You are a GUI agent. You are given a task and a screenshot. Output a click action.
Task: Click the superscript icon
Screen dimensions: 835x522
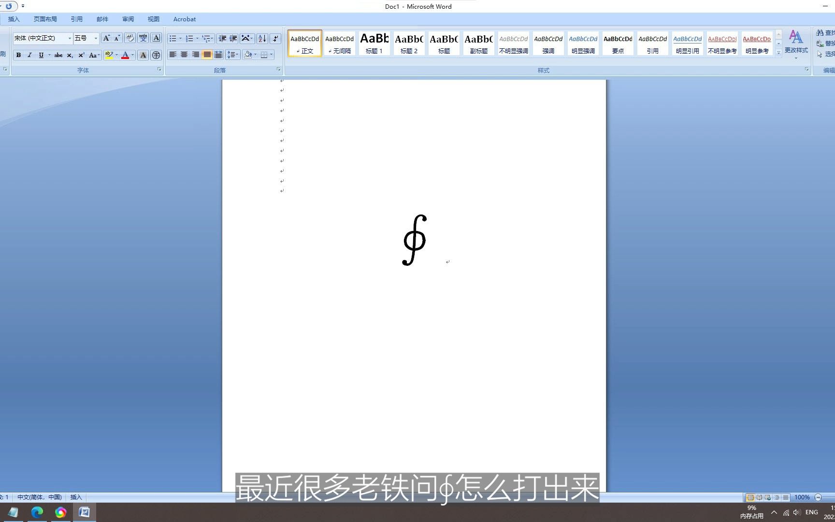click(81, 55)
